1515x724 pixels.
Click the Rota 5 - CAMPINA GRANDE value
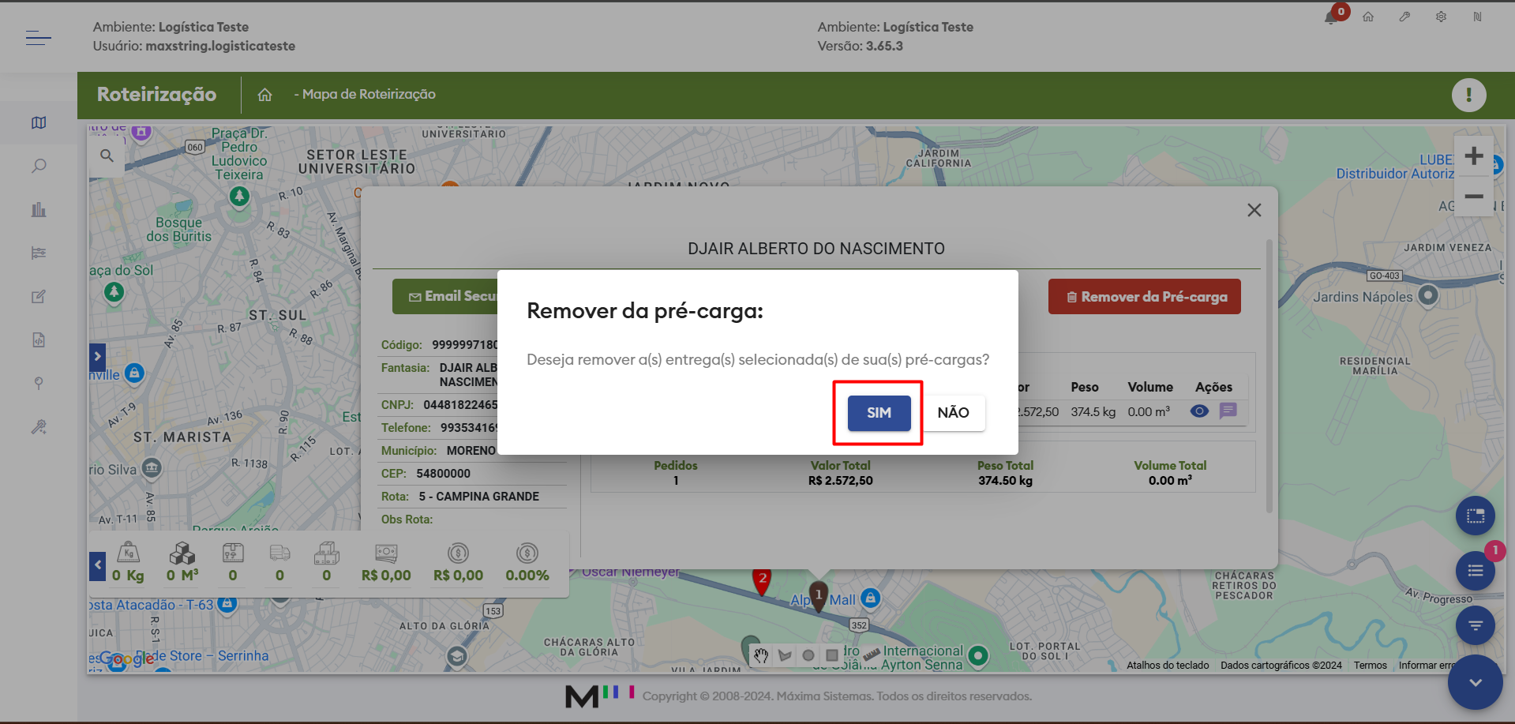click(x=479, y=497)
